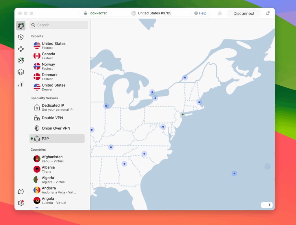Screen dimensions: 296x225
Task: Open the Help link in title bar
Action: coord(200,13)
